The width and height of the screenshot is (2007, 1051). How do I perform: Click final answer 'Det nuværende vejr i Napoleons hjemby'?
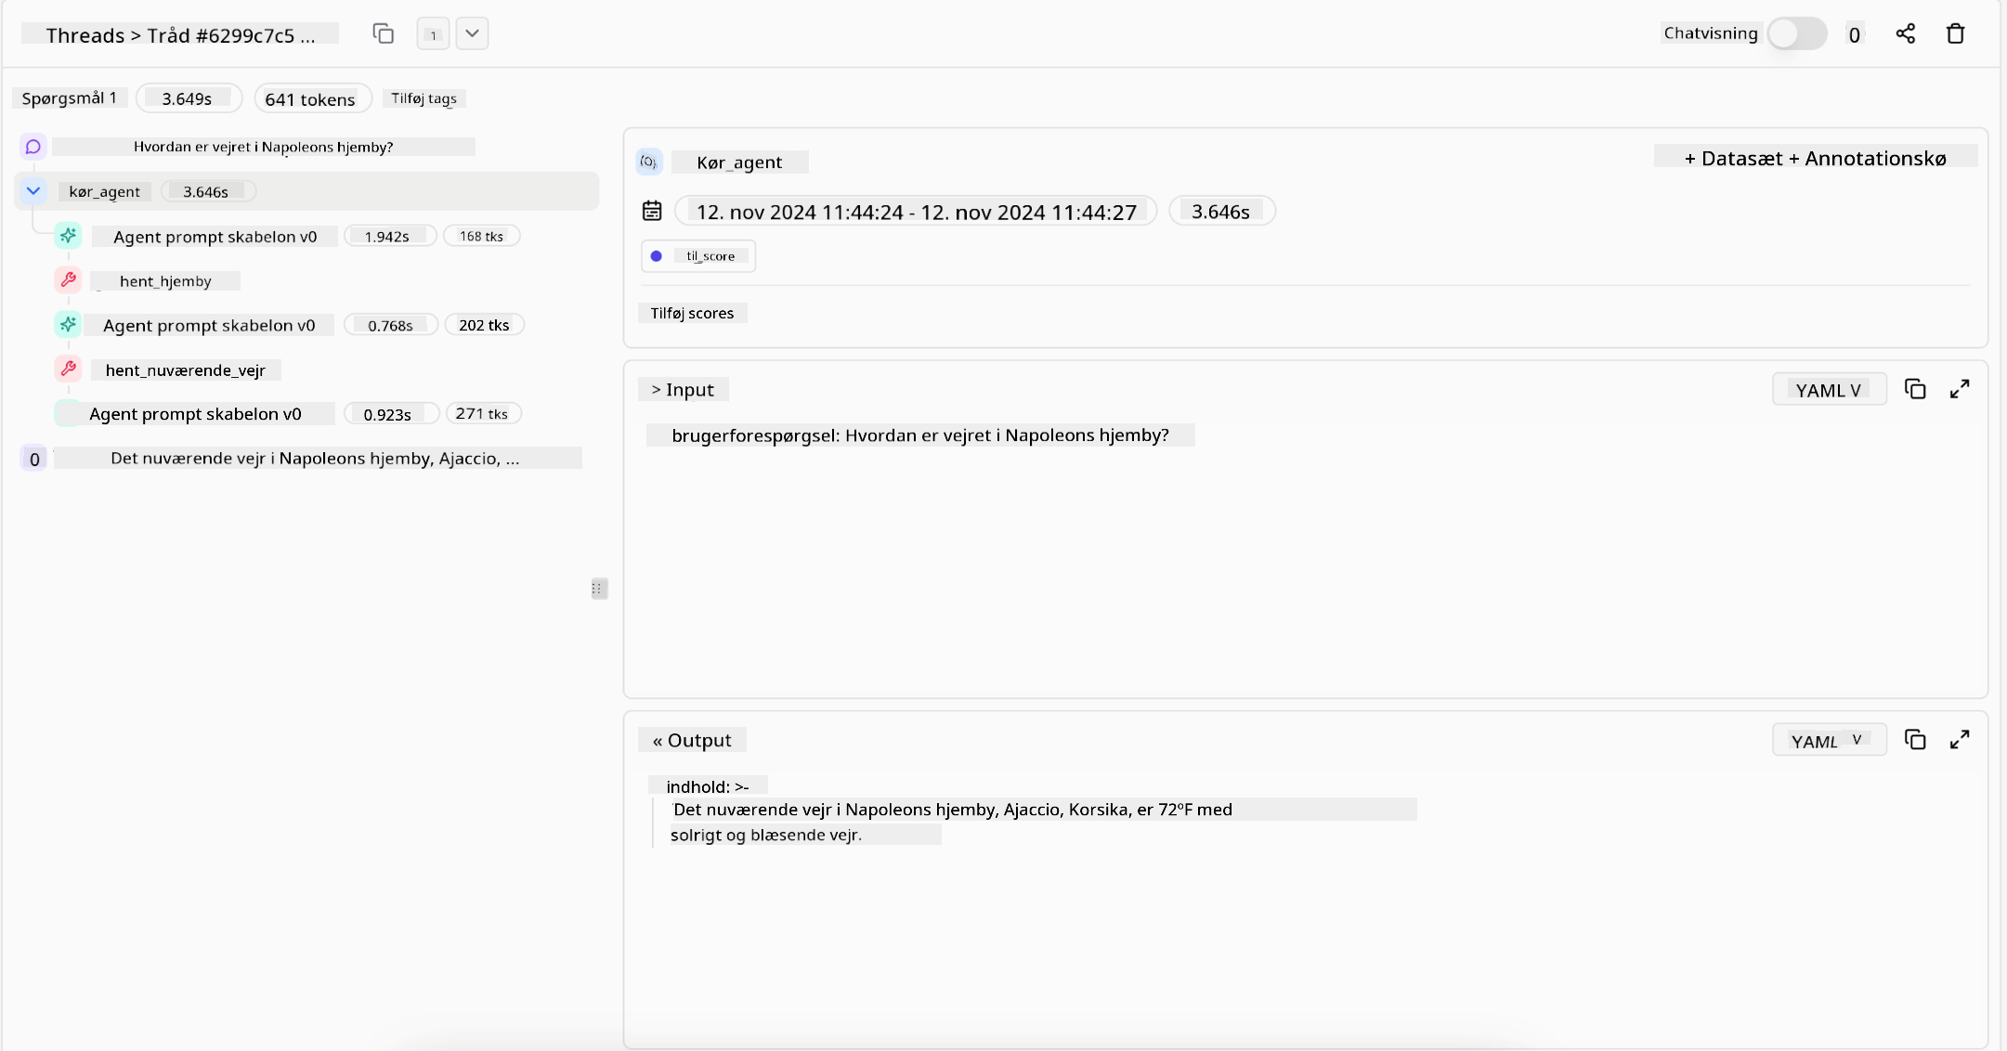pos(316,459)
